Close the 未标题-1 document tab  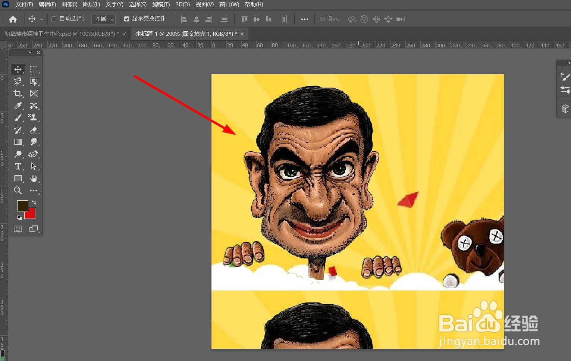click(x=242, y=34)
